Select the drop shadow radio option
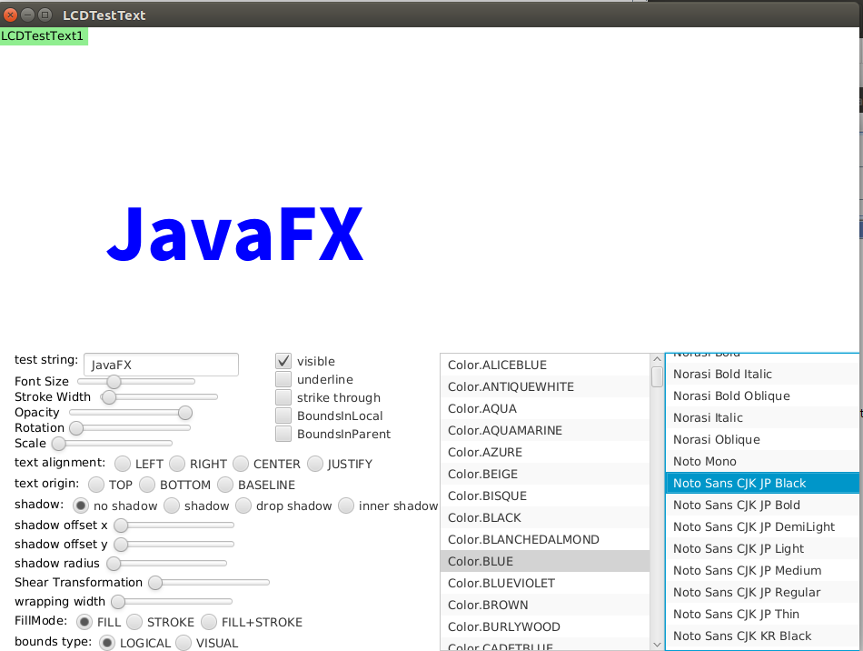This screenshot has width=863, height=651. point(243,506)
